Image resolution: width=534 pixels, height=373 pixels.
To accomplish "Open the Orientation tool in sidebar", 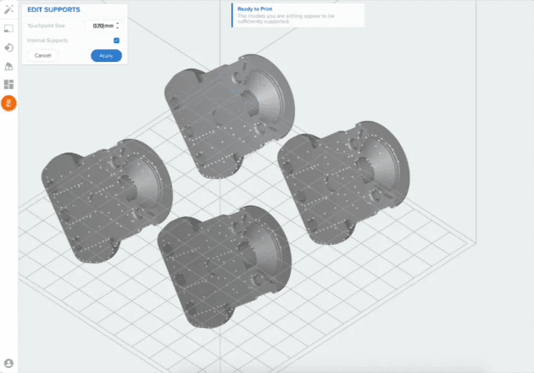I will coord(8,47).
